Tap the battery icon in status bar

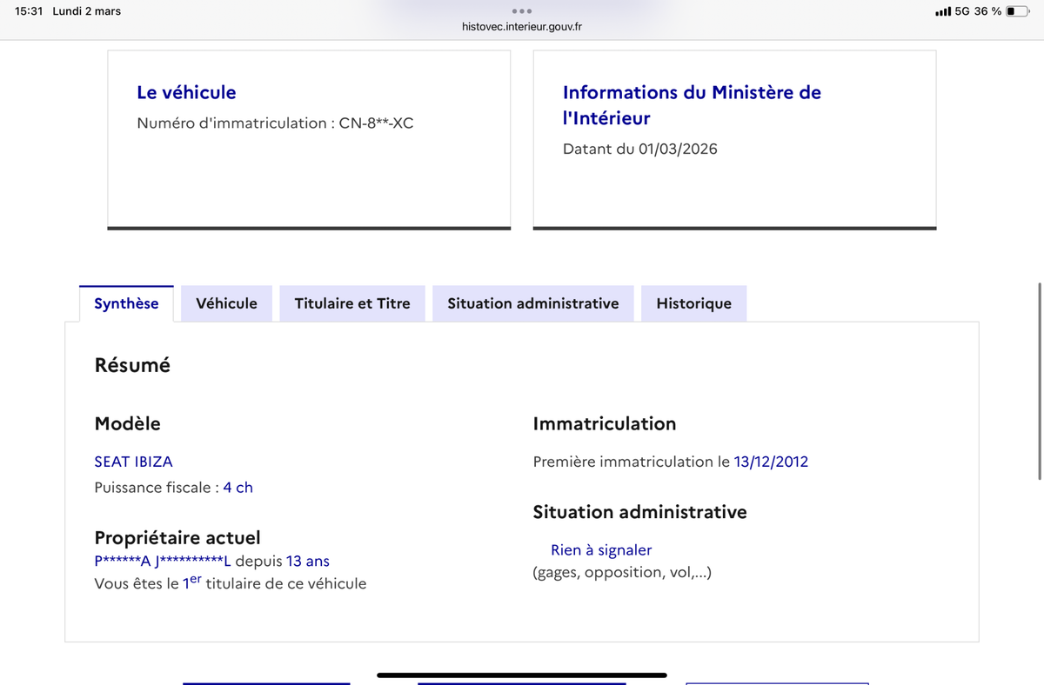(1017, 11)
